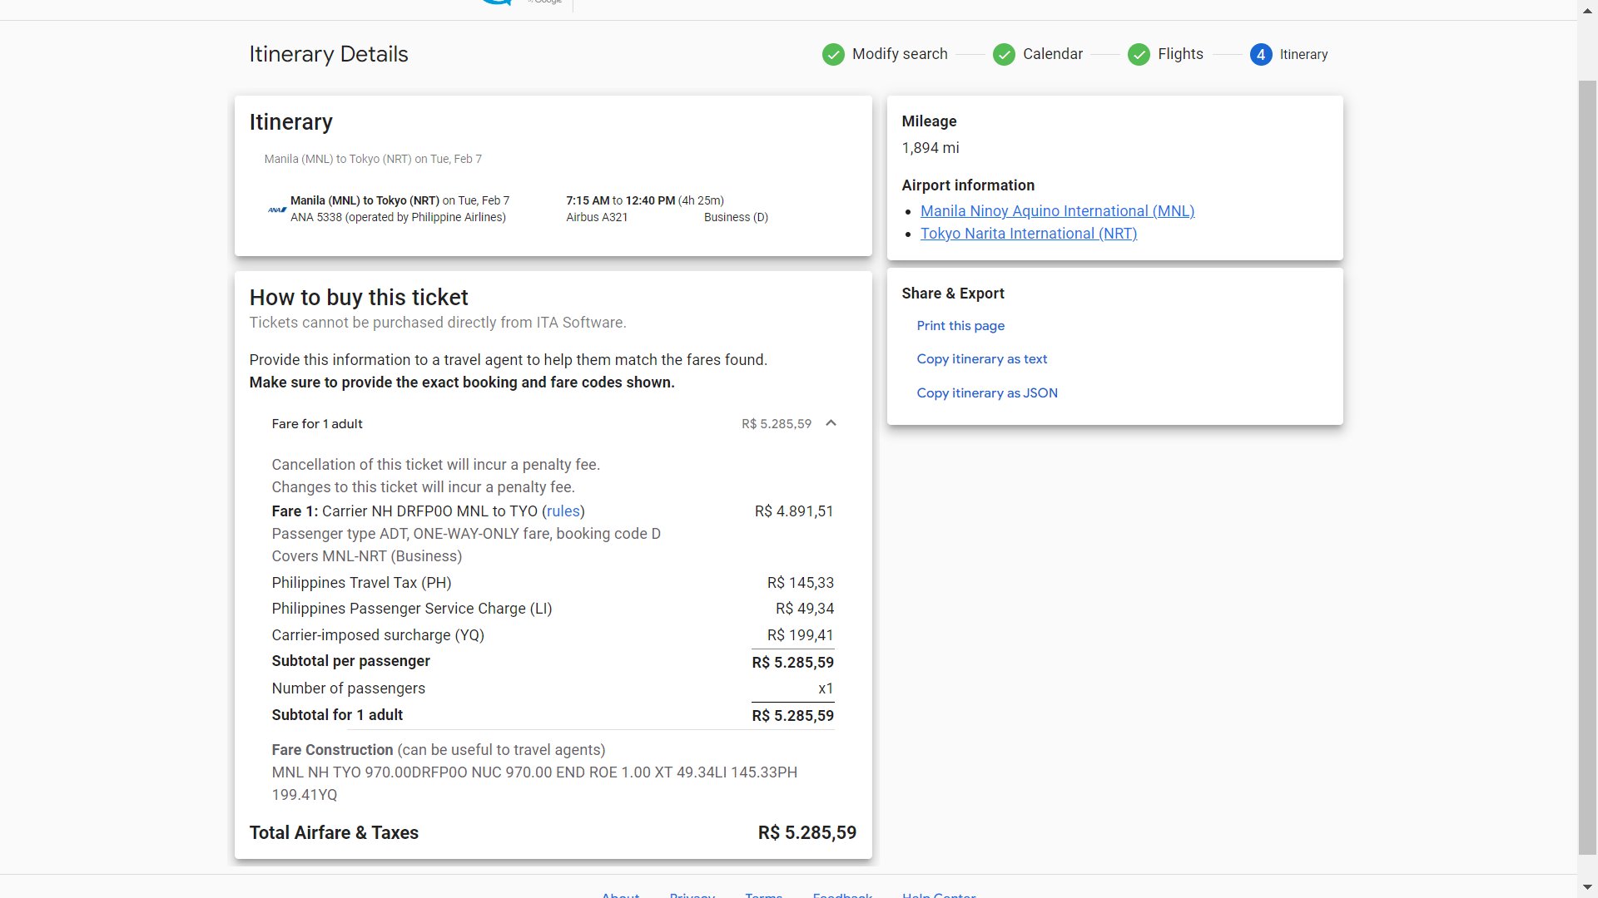The height and width of the screenshot is (898, 1598).
Task: Click the cancellation penalty fee notice
Action: pyautogui.click(x=435, y=465)
